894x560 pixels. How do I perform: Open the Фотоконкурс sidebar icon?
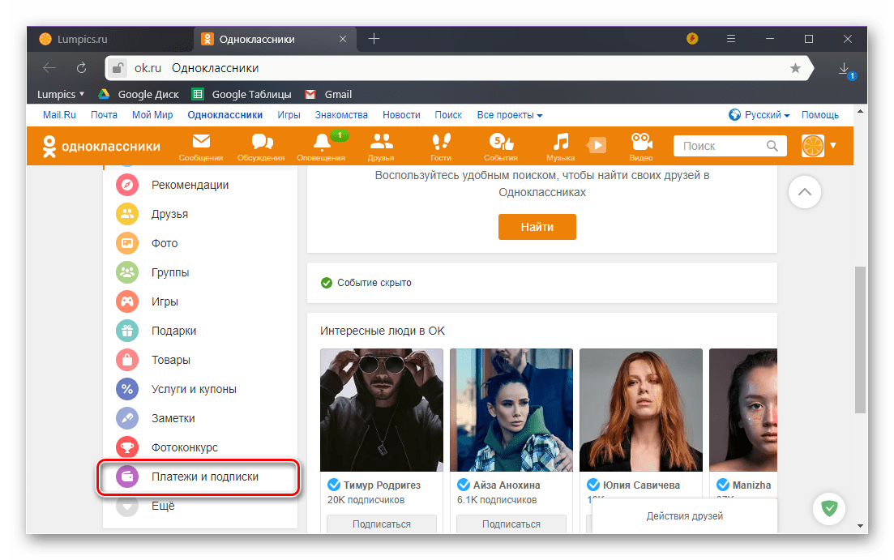(127, 447)
